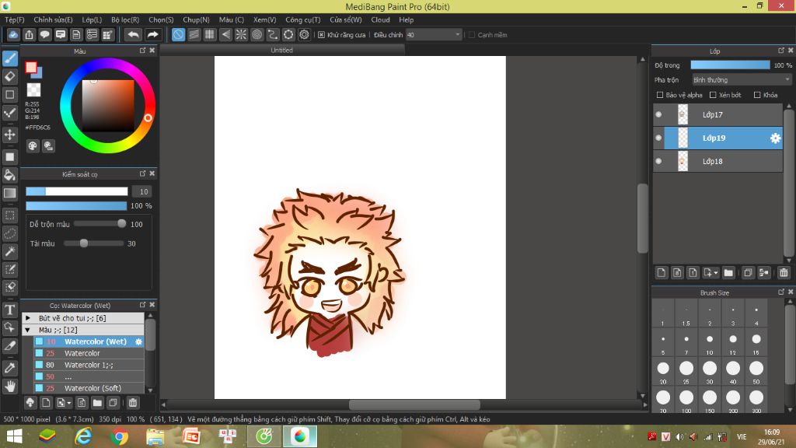This screenshot has height=448, width=796.
Task: Hide the Lớp18 layer
Action: 658,162
